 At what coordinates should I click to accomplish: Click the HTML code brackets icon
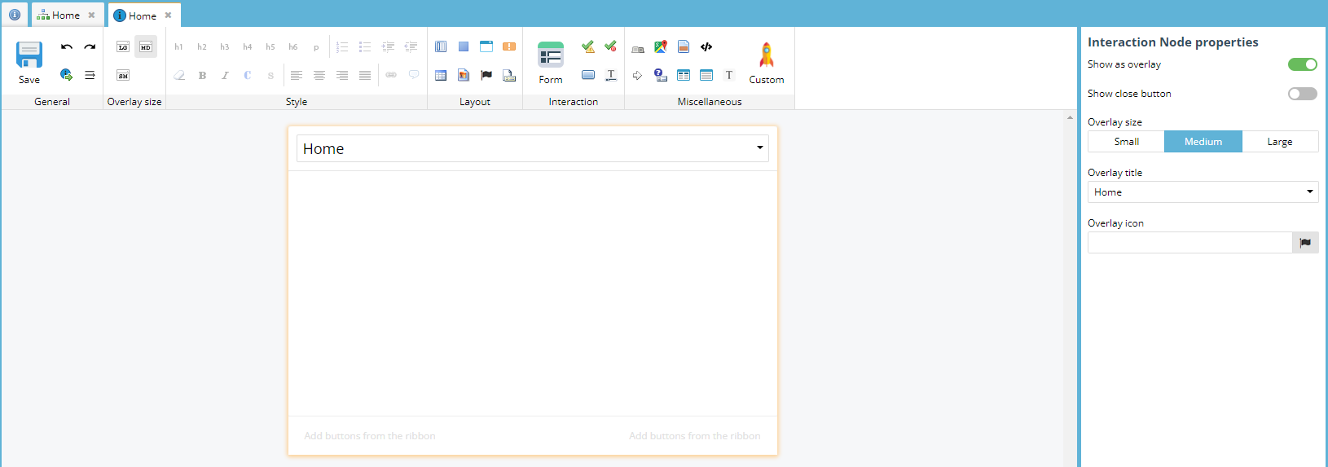pos(706,47)
